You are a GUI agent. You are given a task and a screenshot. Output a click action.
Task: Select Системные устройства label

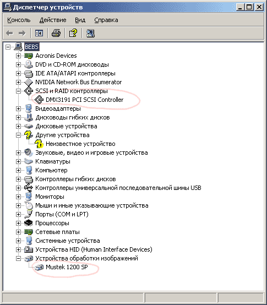(x=68, y=241)
